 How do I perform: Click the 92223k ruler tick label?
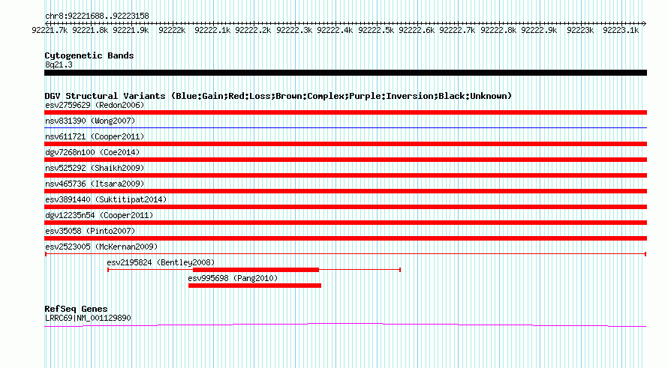pos(580,30)
